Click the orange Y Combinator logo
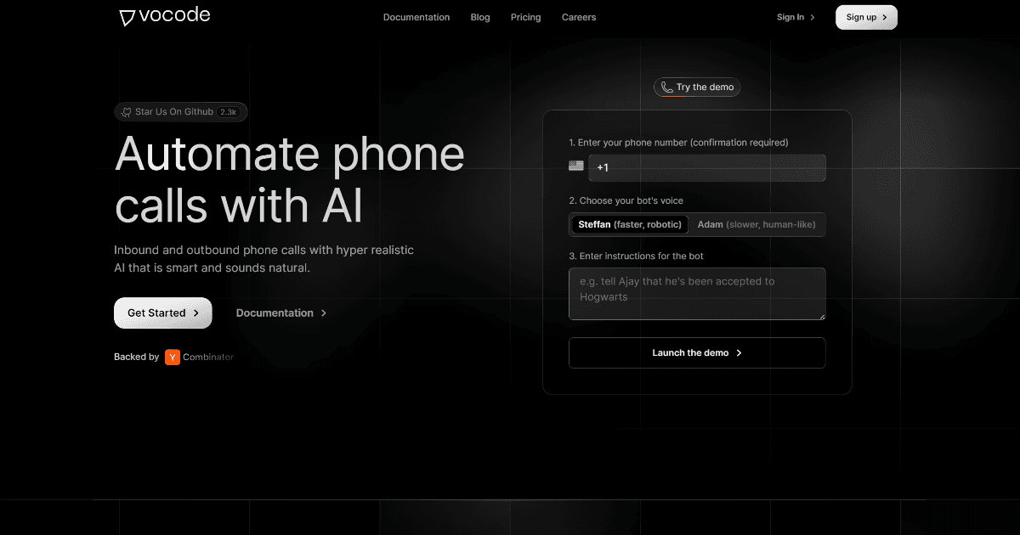This screenshot has width=1020, height=535. tap(172, 357)
